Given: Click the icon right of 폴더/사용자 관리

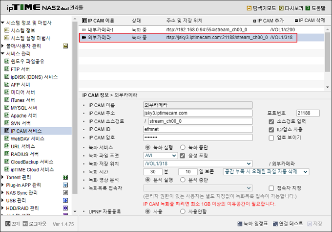Looking at the screenshot, I should pyautogui.click(x=65, y=46).
